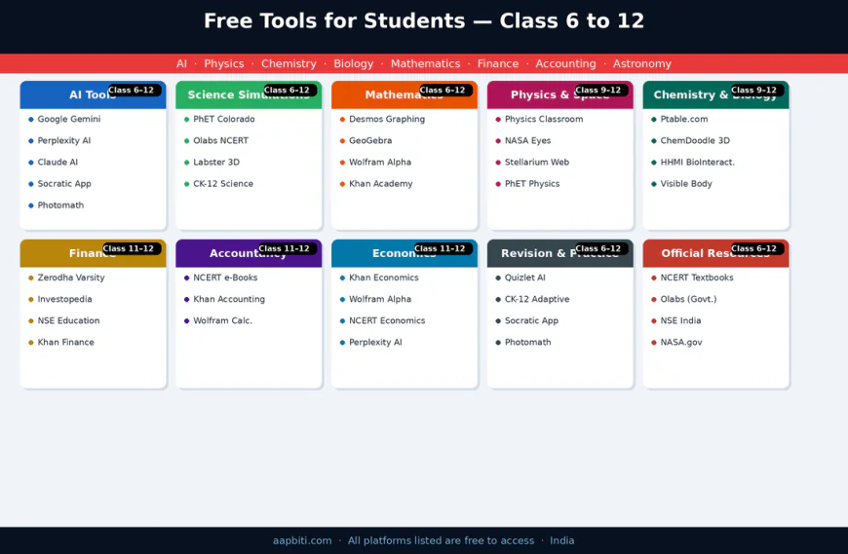Choose Biology in the red category bar
This screenshot has height=554, width=848.
coord(354,63)
